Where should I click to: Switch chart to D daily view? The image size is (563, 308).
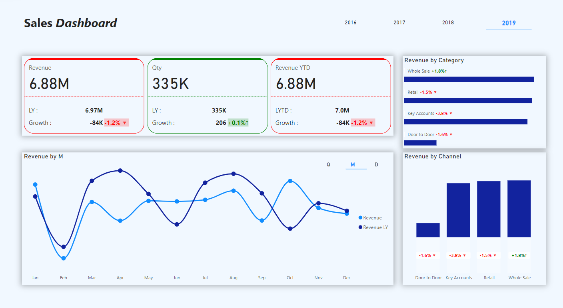coord(376,165)
